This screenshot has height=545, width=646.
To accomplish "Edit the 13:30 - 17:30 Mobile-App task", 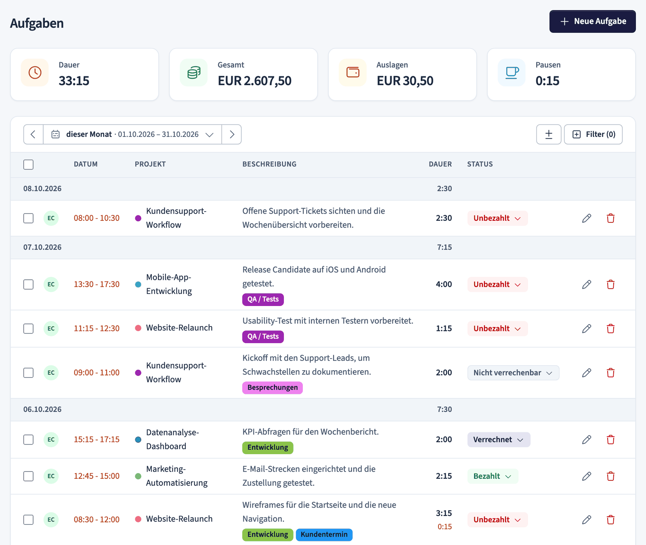I will click(587, 285).
